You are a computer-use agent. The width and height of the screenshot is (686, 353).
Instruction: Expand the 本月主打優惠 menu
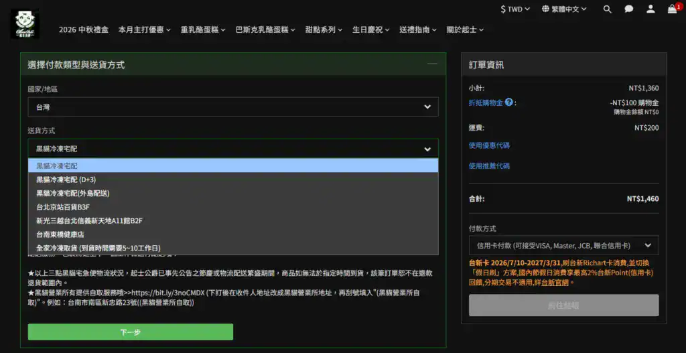click(x=145, y=29)
